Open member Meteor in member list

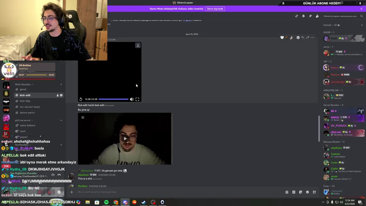click(x=344, y=75)
